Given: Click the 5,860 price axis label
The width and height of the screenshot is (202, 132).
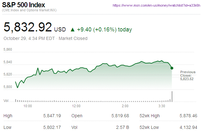Looking at the screenshot, I should tap(8, 50).
